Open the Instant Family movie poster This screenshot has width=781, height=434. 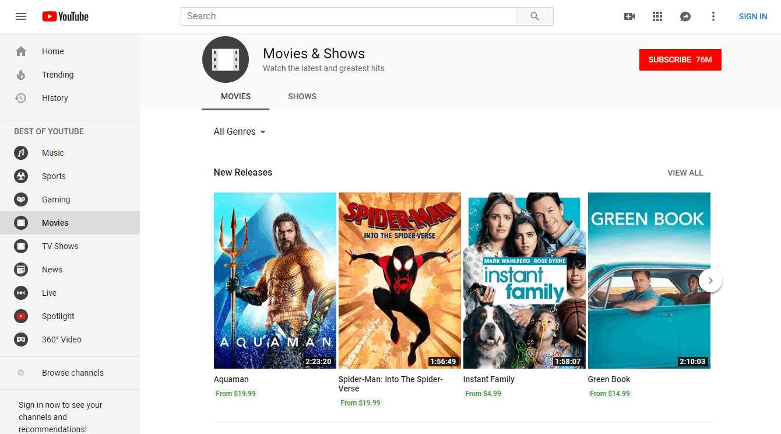[x=525, y=281]
